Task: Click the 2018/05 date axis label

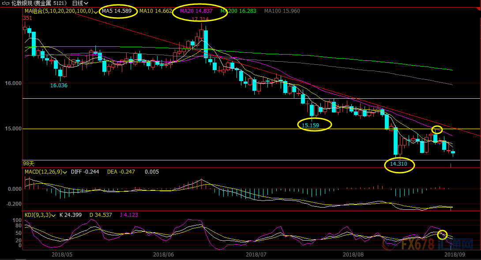Action: click(x=61, y=254)
